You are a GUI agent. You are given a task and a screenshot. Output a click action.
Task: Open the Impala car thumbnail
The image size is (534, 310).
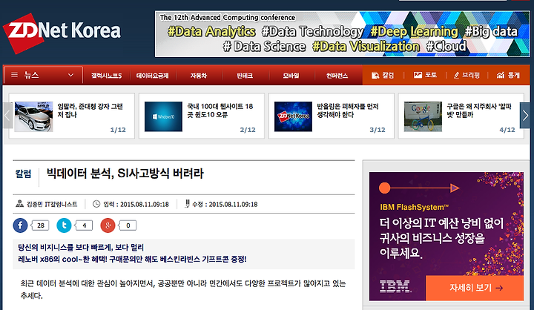(33, 116)
